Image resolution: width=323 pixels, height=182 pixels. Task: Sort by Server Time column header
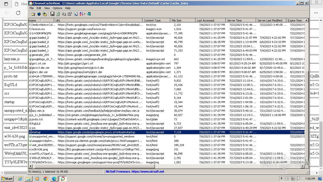coord(241,20)
